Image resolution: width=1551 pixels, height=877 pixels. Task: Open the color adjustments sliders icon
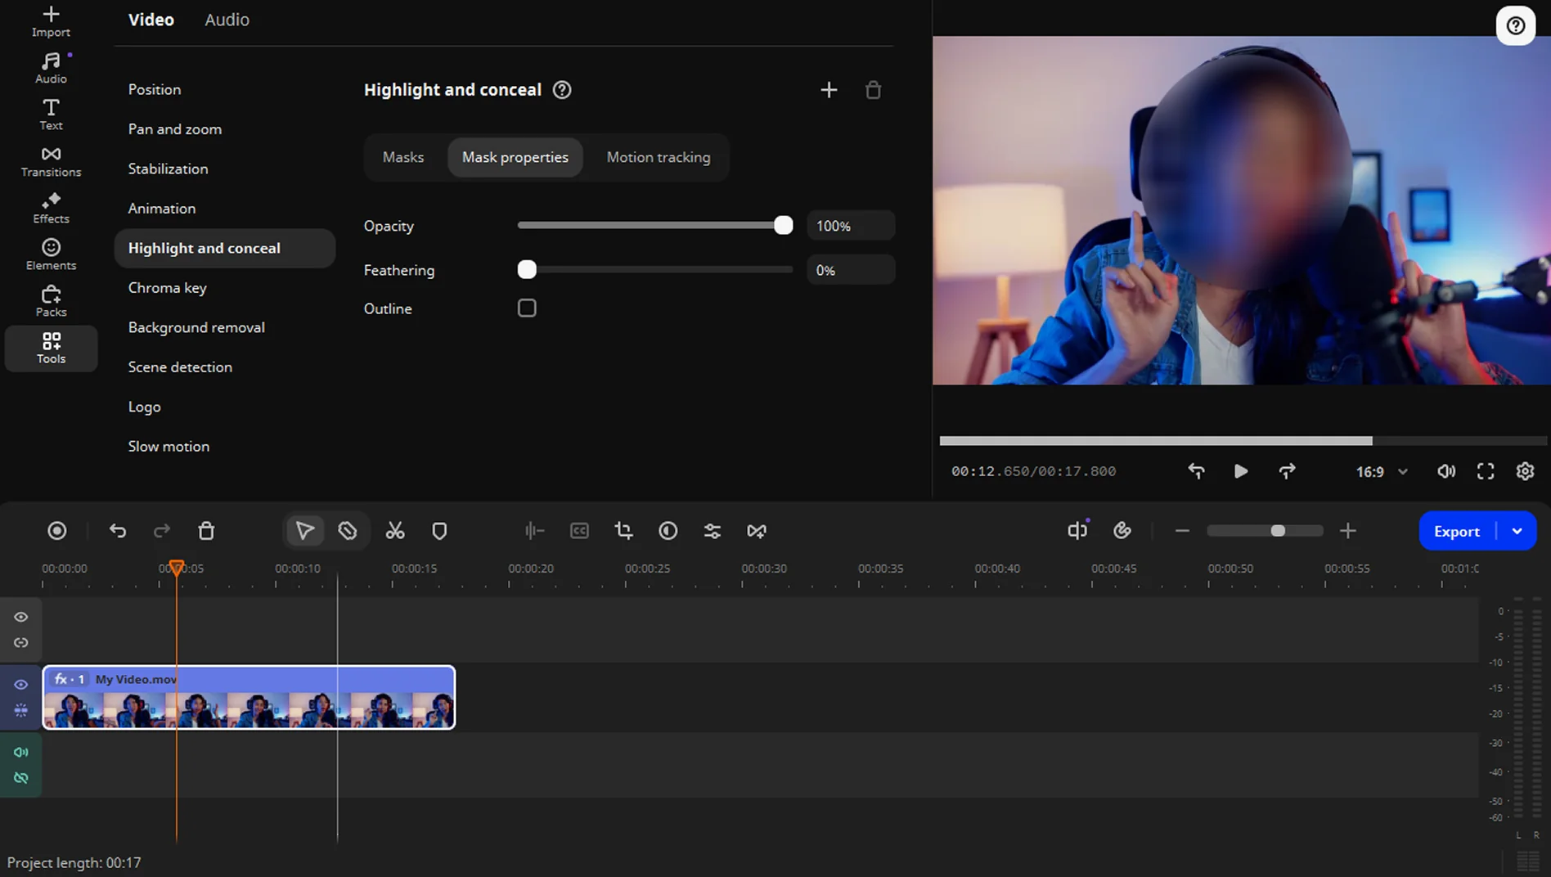[x=712, y=531]
